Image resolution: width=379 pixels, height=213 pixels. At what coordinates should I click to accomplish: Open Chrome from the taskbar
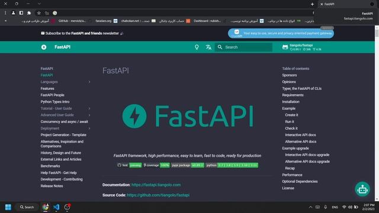pos(46,207)
